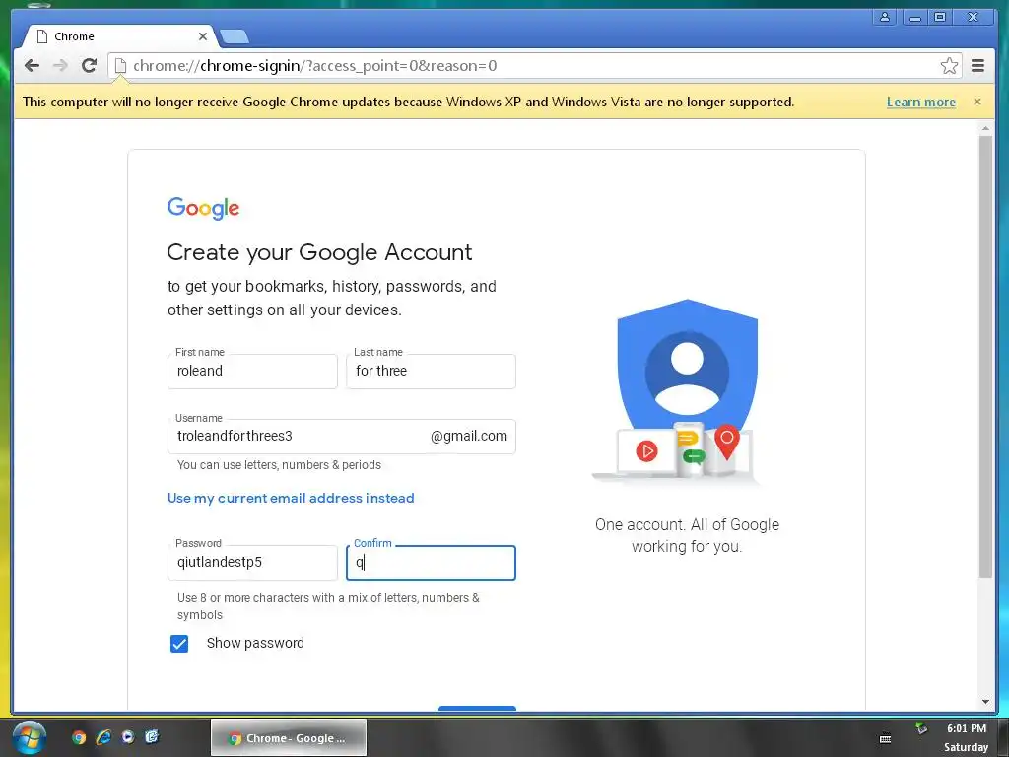Click the 'Create your Google Account' heading
This screenshot has width=1009, height=757.
(x=320, y=252)
